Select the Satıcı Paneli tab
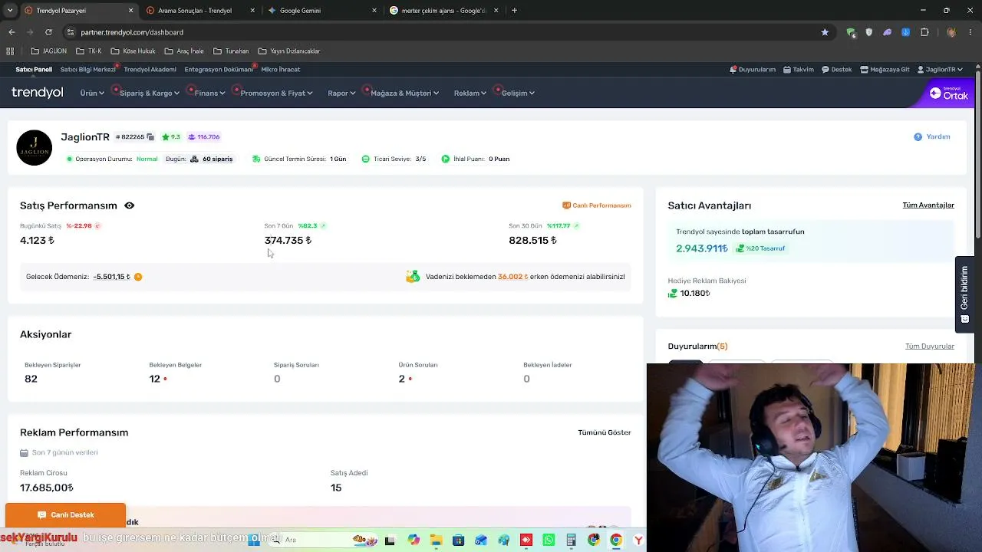Screen dimensions: 982x552 [34, 70]
